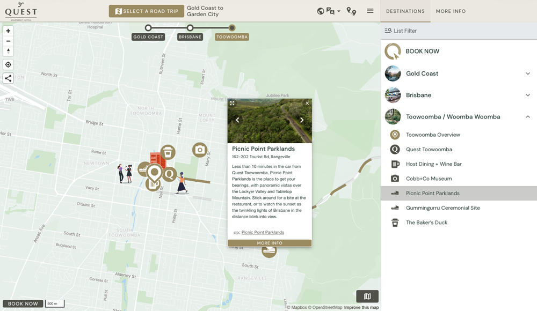Click the Toowoomba stop label

pos(232,37)
